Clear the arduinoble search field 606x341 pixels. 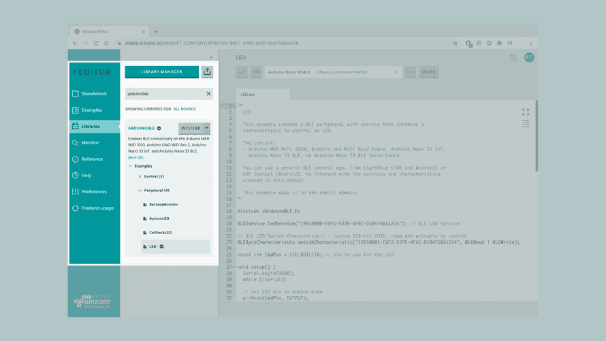pos(208,94)
